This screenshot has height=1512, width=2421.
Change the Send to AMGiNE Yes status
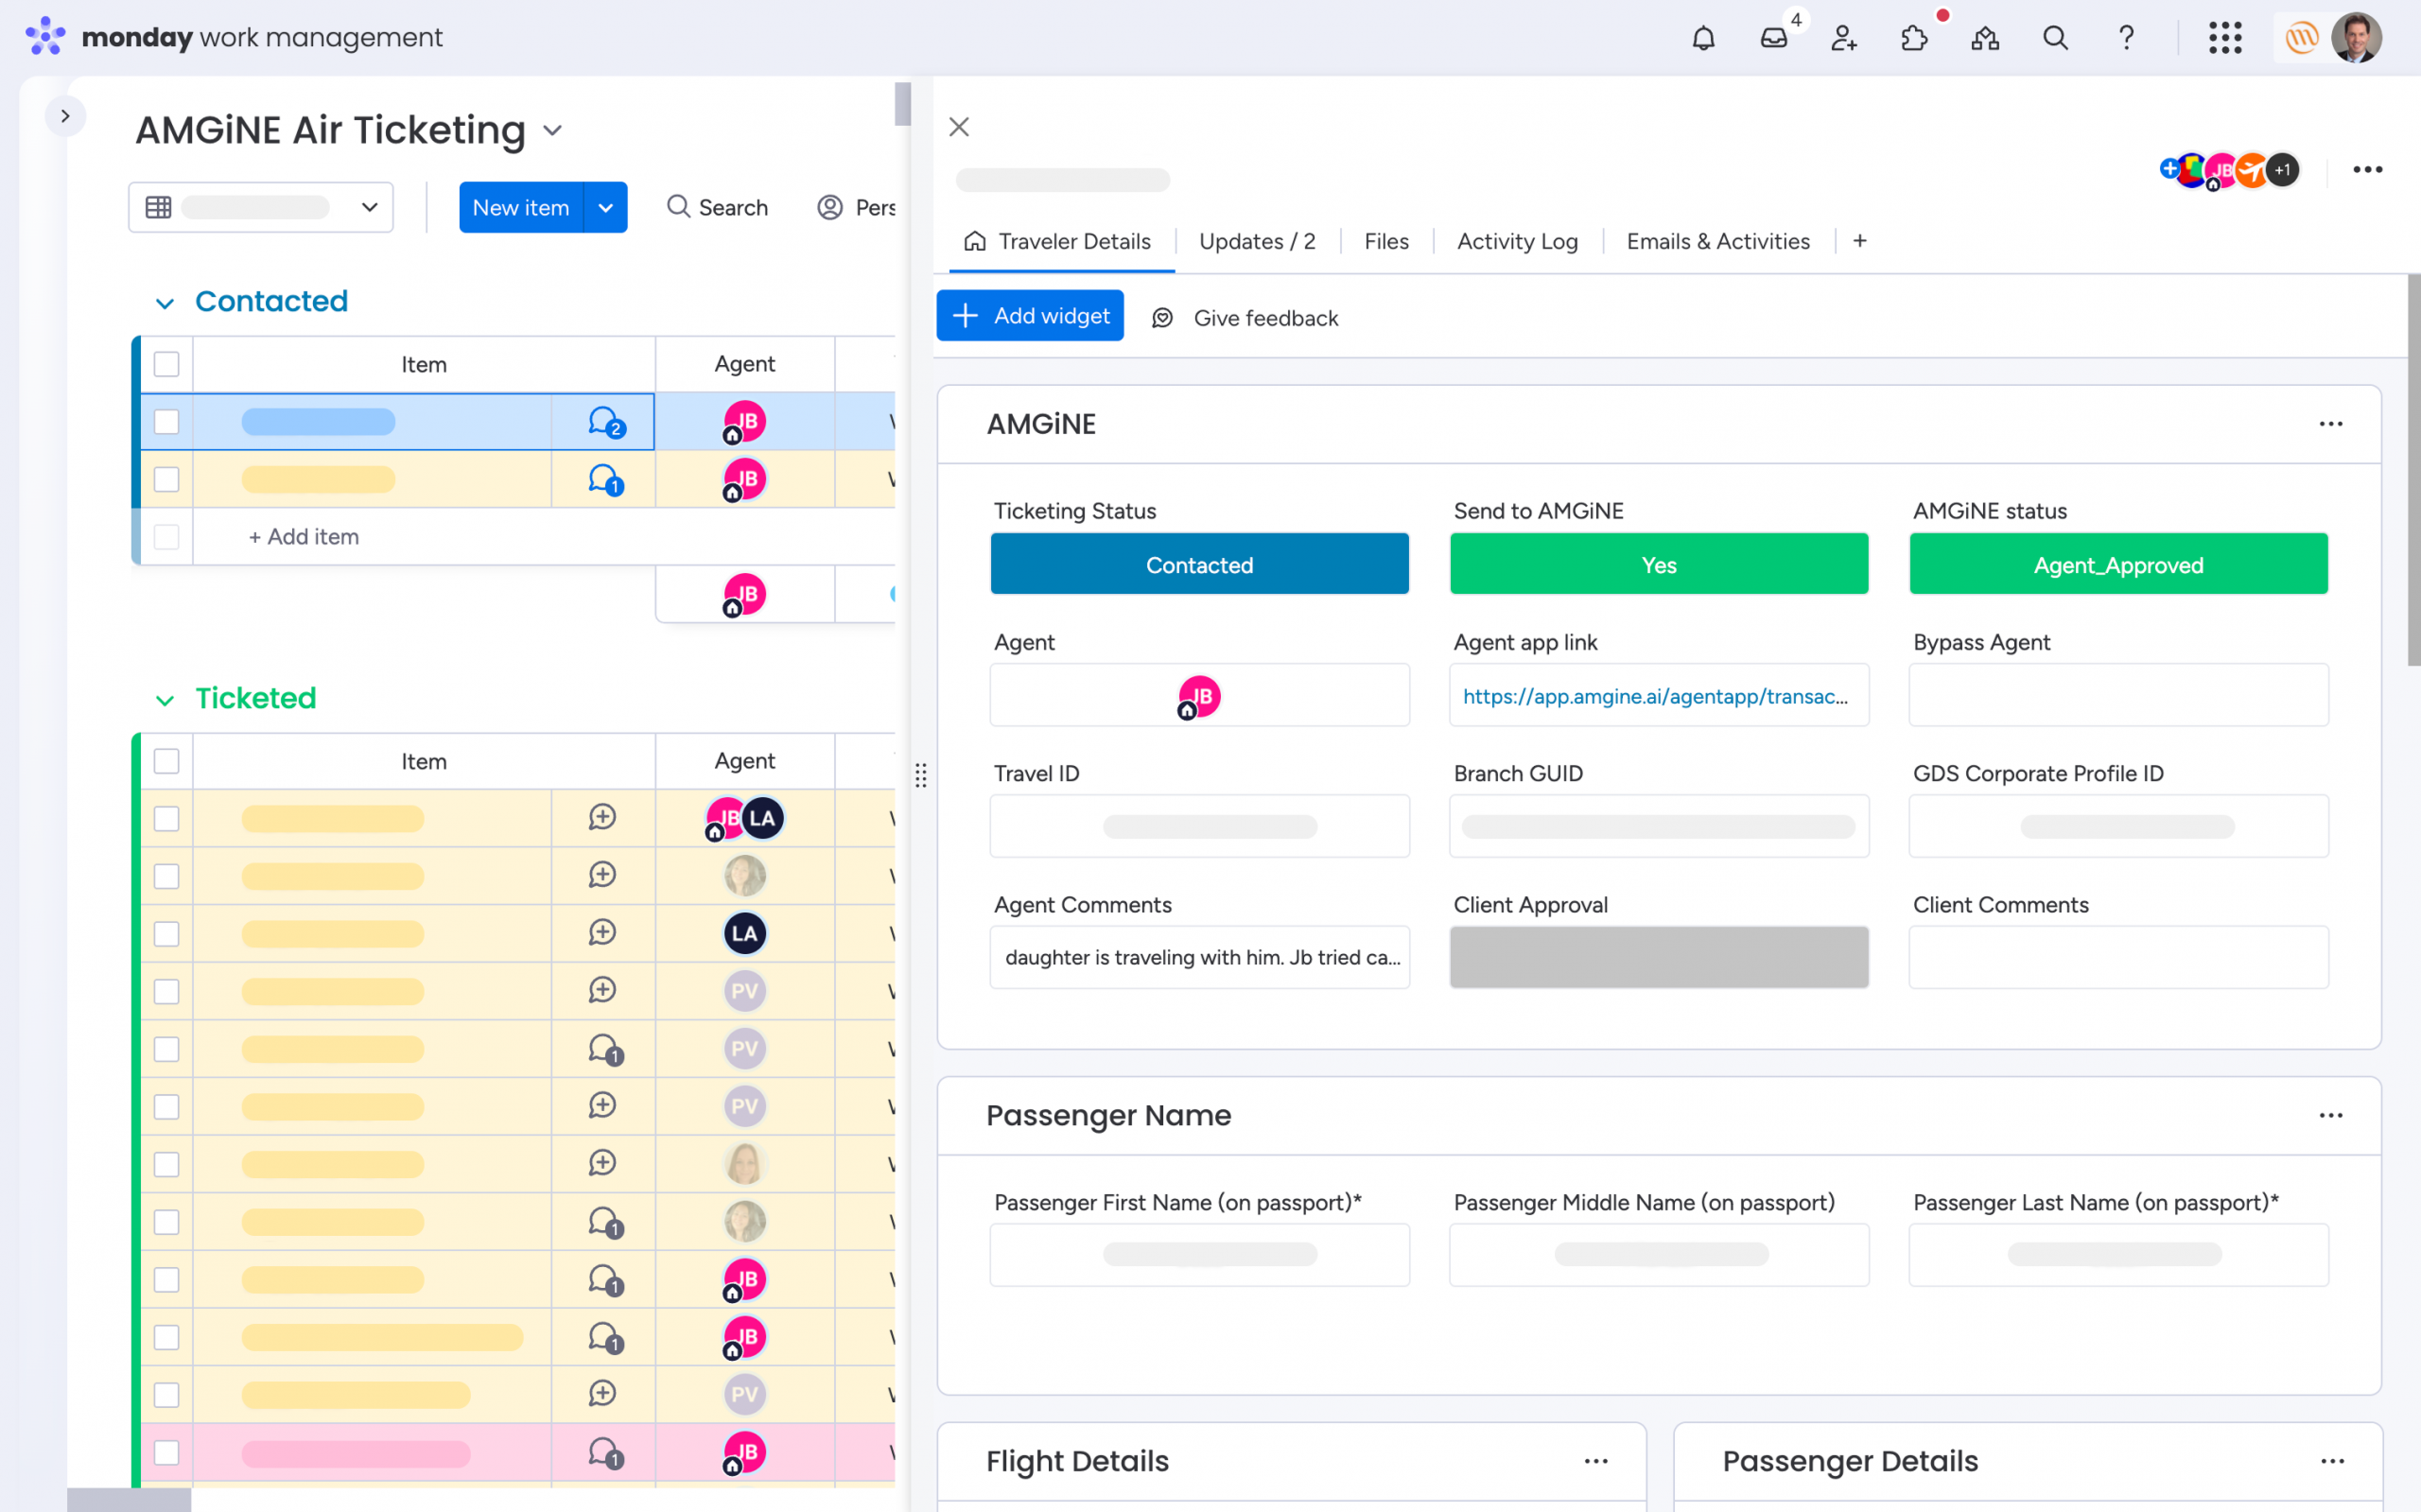coord(1658,564)
